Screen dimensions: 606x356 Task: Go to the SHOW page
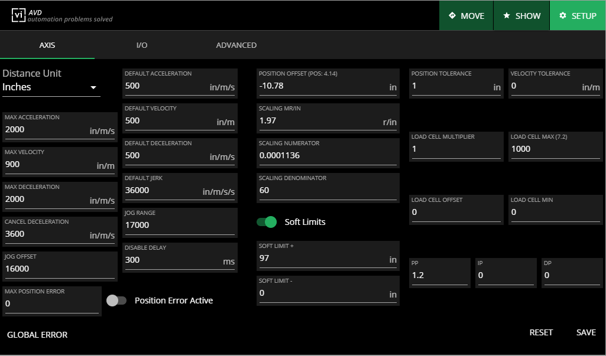521,15
